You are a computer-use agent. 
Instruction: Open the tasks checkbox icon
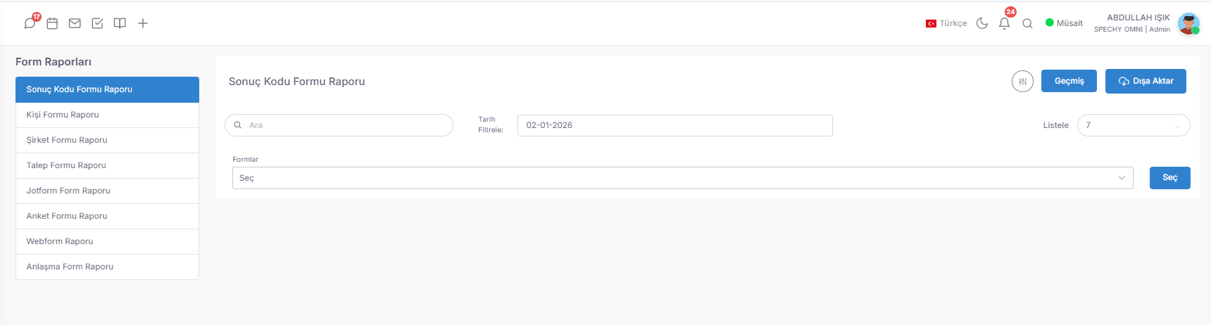click(x=97, y=23)
